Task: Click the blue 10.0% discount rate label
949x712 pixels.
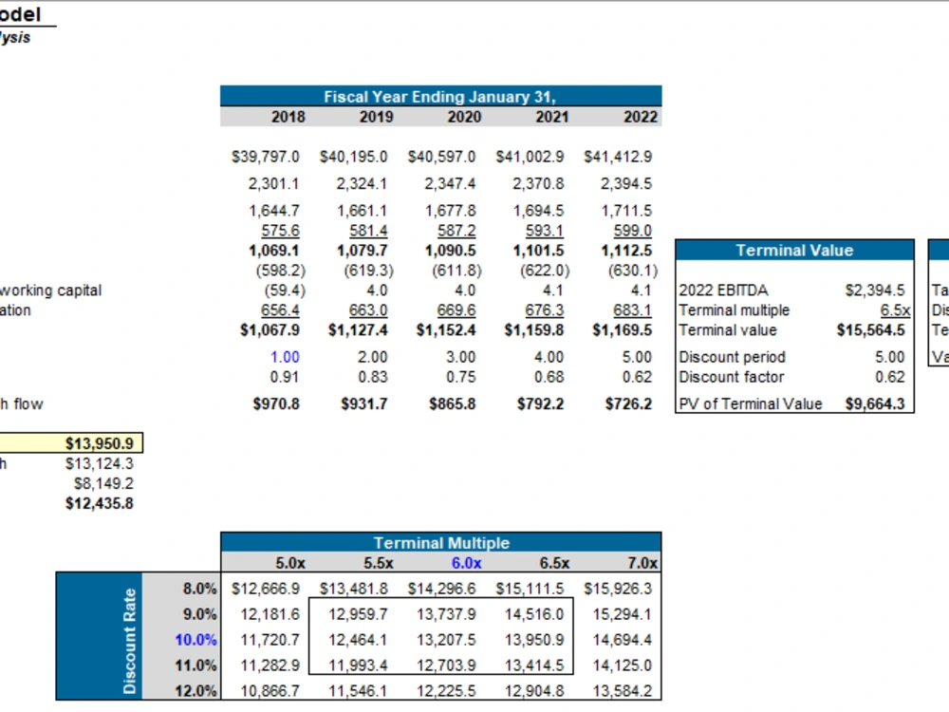Action: (198, 639)
